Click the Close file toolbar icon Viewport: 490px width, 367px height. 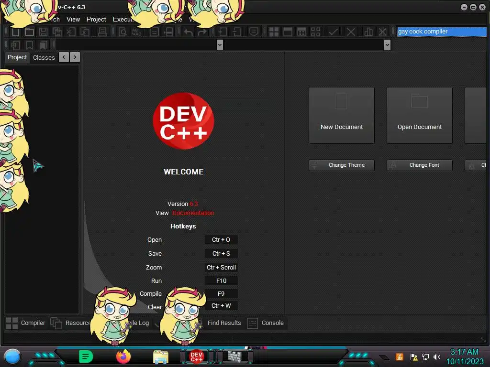(x=71, y=32)
